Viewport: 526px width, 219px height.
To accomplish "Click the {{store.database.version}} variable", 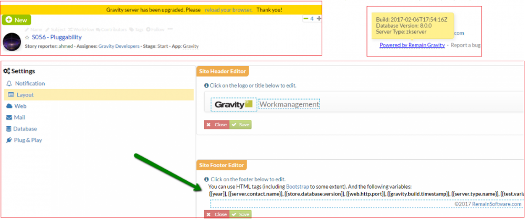I will point(314,193).
